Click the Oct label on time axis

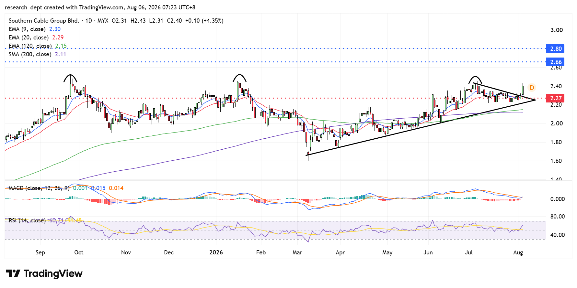pyautogui.click(x=79, y=252)
